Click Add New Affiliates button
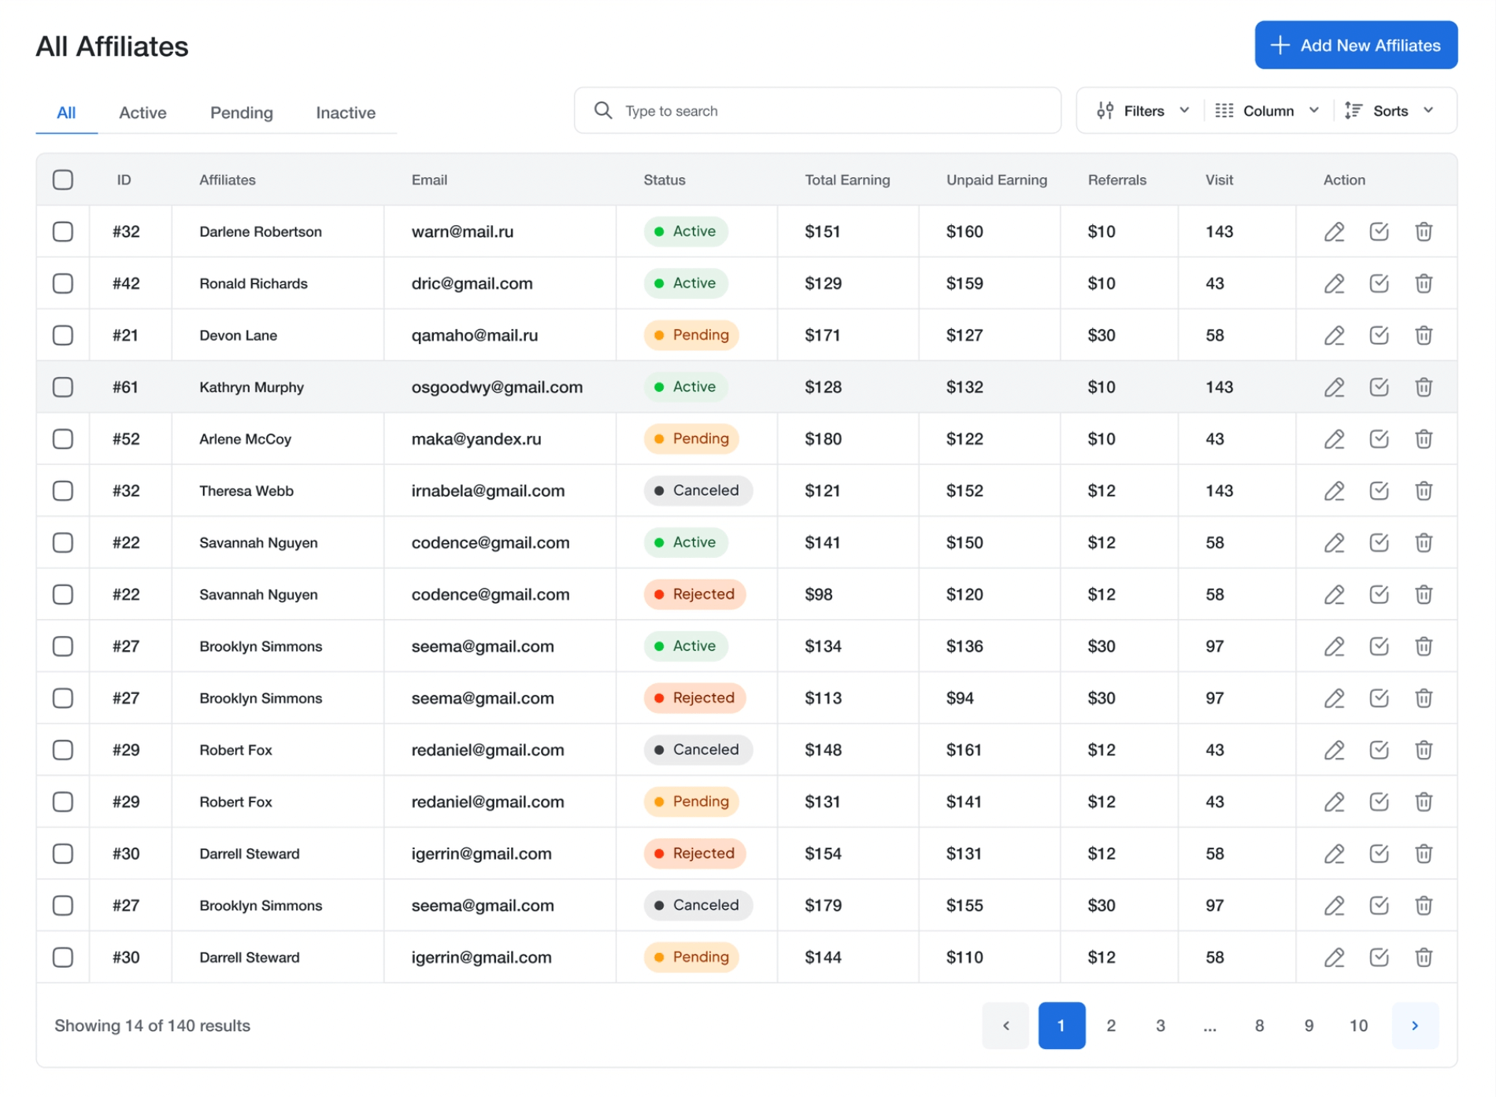1496x1097 pixels. pos(1355,46)
